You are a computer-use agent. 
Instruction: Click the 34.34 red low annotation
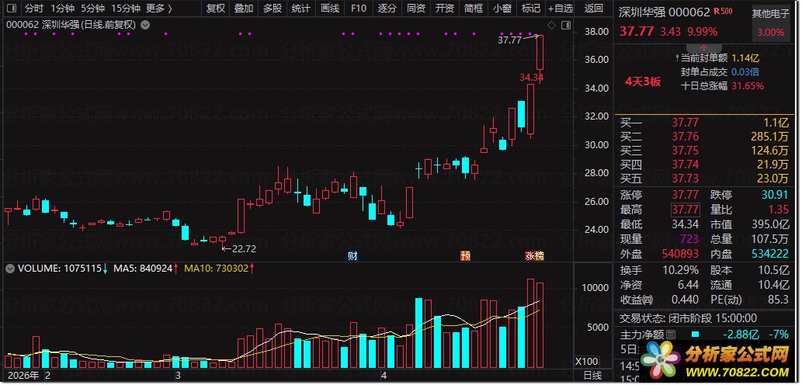click(x=531, y=78)
